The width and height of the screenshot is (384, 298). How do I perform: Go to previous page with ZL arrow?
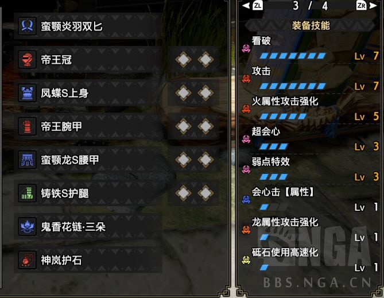(x=253, y=5)
